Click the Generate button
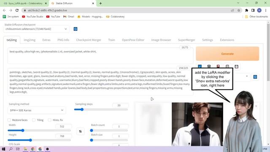 [x=227, y=54]
